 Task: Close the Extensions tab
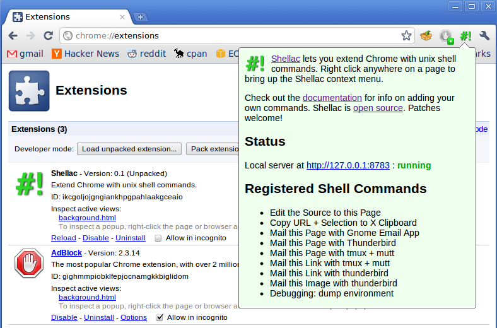122,17
